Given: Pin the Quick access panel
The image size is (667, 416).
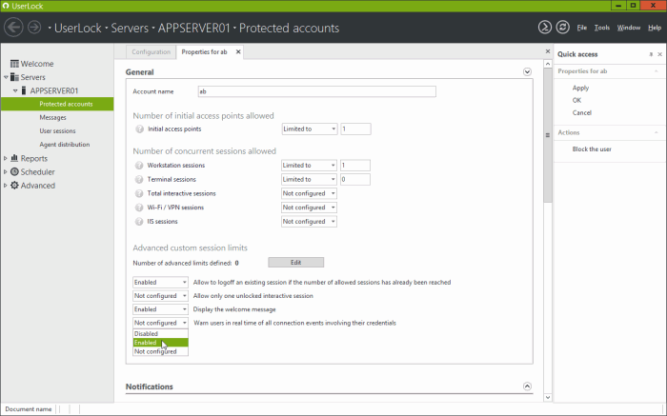Looking at the screenshot, I should point(650,54).
